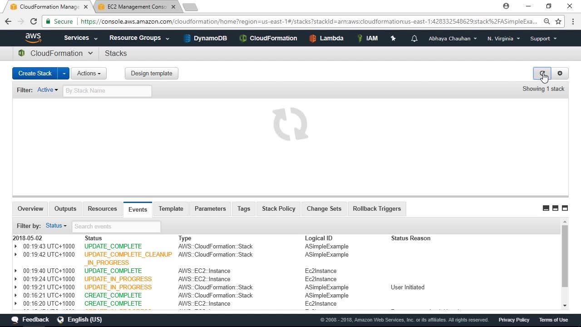Open the Create Stack split-button arrow

(x=64, y=73)
